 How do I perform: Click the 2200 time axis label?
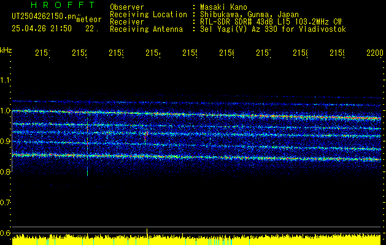tap(375, 53)
